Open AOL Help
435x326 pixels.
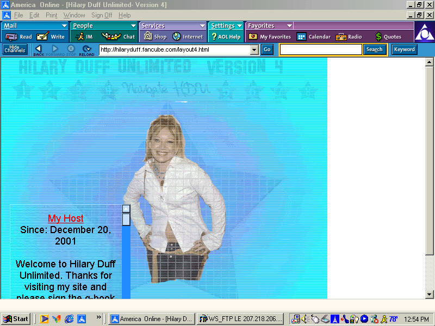pyautogui.click(x=226, y=36)
